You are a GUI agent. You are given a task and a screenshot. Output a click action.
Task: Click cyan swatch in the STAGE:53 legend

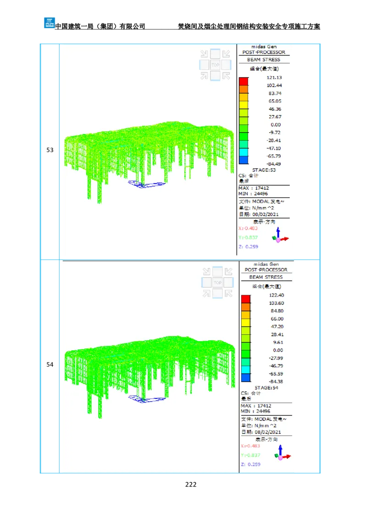(243, 152)
